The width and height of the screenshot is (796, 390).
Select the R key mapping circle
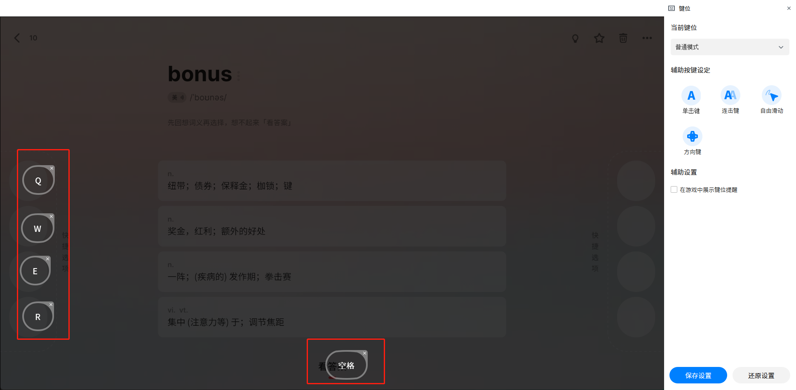(x=38, y=317)
